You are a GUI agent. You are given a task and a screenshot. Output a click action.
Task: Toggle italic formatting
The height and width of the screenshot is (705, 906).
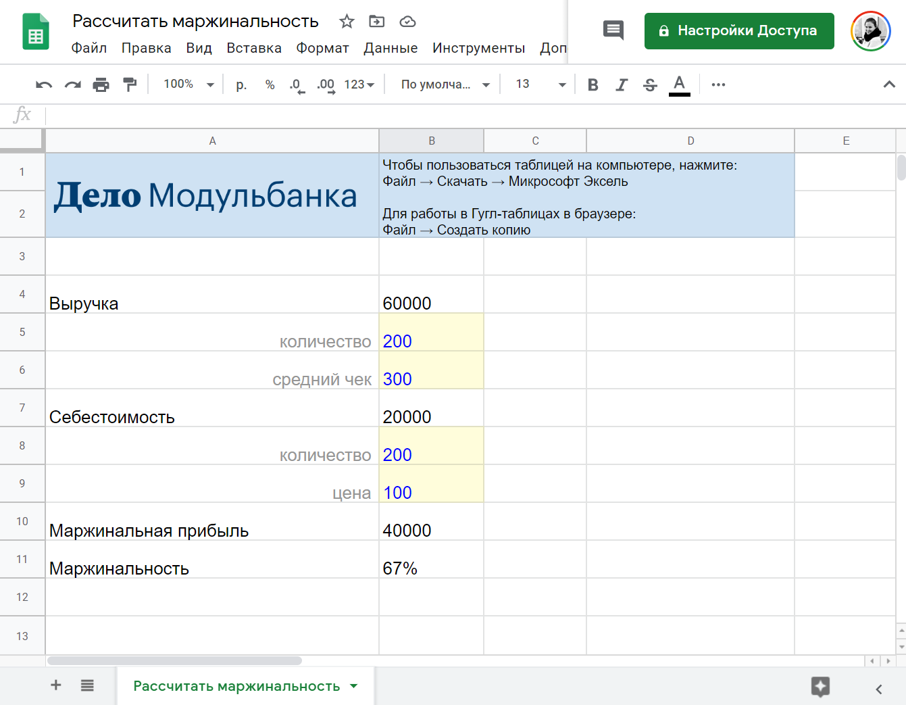pos(621,84)
